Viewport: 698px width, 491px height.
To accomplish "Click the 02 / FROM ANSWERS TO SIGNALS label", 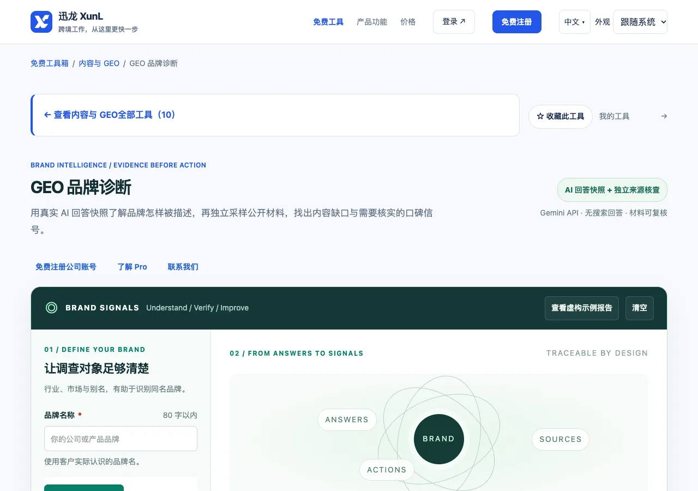I will click(297, 353).
